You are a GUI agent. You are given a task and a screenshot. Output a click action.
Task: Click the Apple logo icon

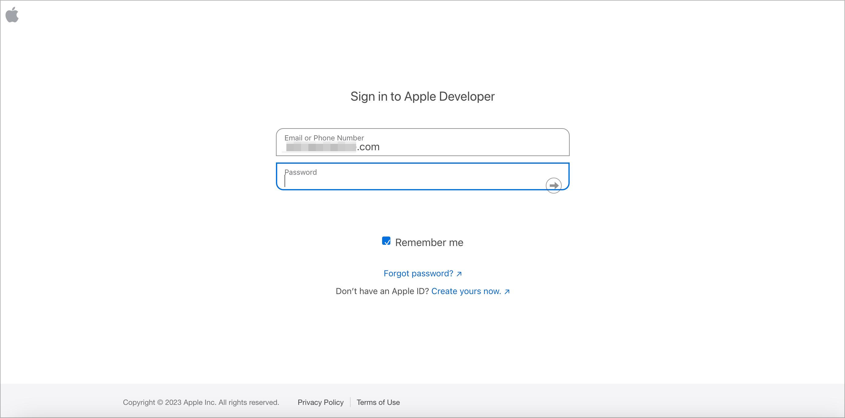point(12,15)
